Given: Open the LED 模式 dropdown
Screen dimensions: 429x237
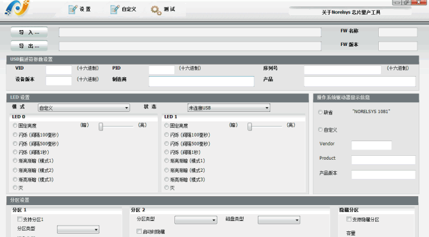Looking at the screenshot, I should 84,108.
